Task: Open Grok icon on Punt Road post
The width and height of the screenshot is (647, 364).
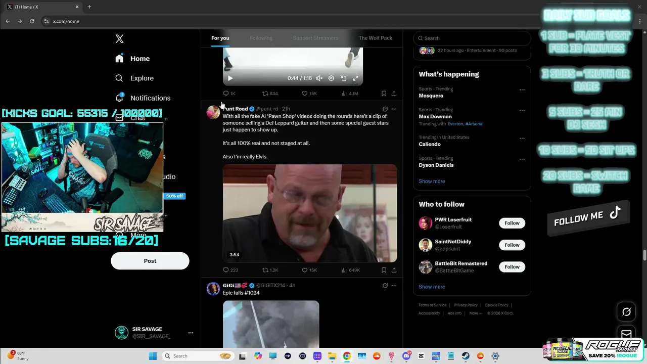Action: (x=385, y=109)
